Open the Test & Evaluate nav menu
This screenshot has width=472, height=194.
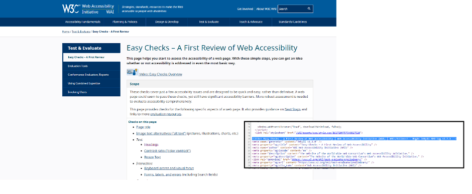click(208, 22)
